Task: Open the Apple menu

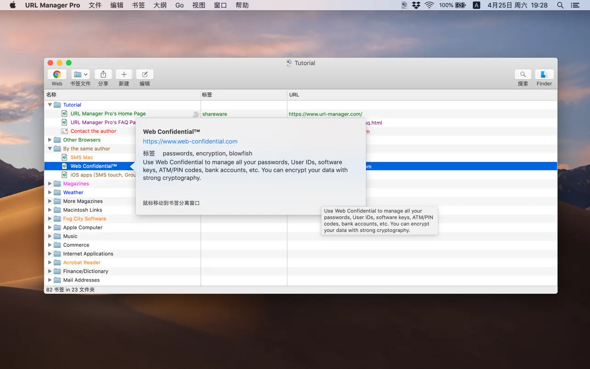Action: pyautogui.click(x=13, y=6)
